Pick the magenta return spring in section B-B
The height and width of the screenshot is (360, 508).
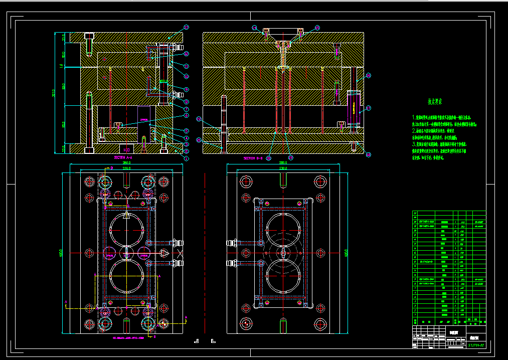[x=354, y=108]
